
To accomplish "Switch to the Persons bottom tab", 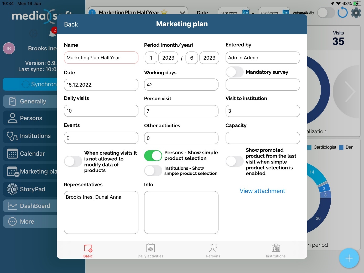I will pos(213,250).
